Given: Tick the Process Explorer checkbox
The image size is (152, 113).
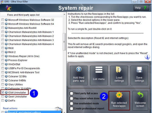Looking at the screenshot, I should point(3,60).
